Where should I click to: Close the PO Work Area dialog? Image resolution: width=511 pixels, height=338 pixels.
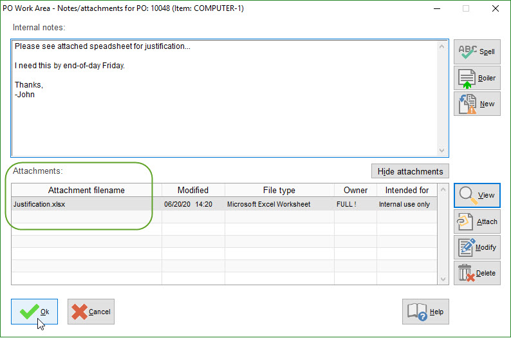[x=496, y=8]
